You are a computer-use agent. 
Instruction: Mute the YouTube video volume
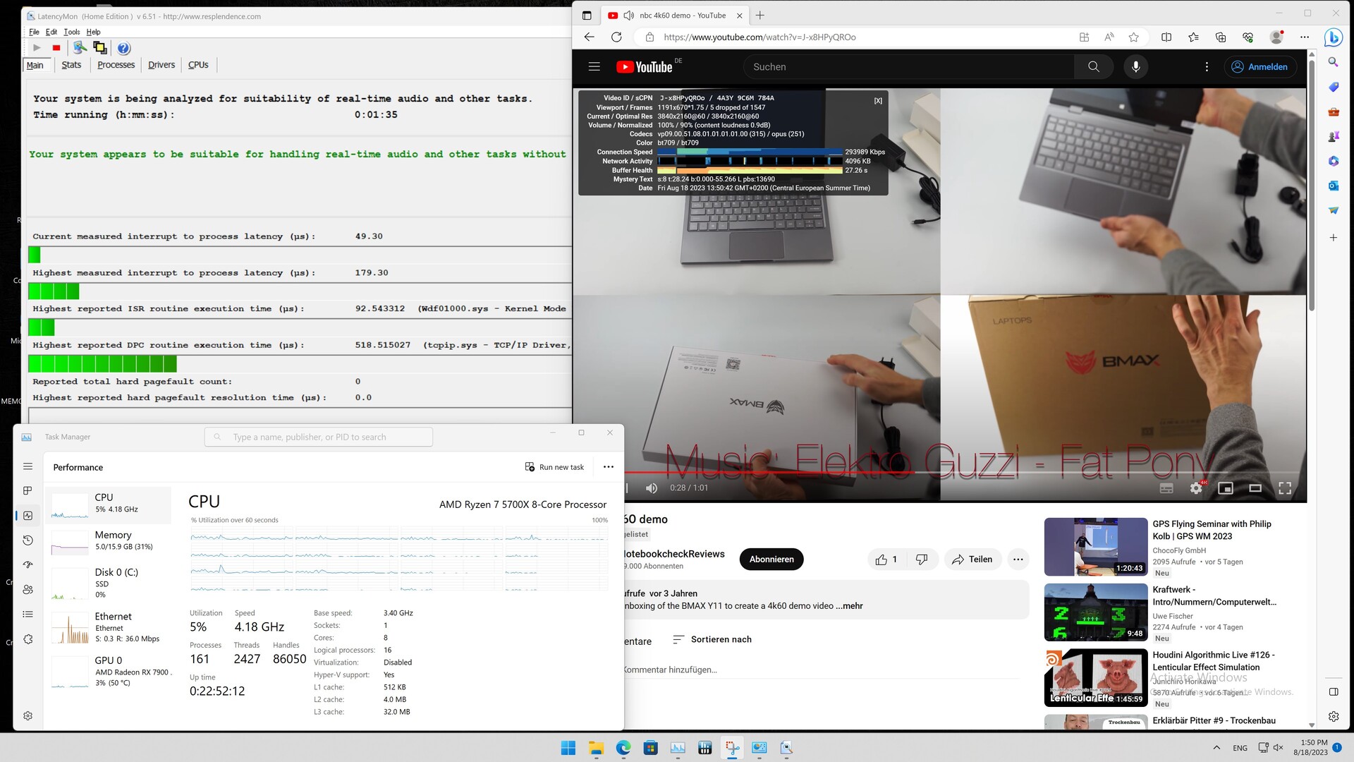pyautogui.click(x=652, y=488)
